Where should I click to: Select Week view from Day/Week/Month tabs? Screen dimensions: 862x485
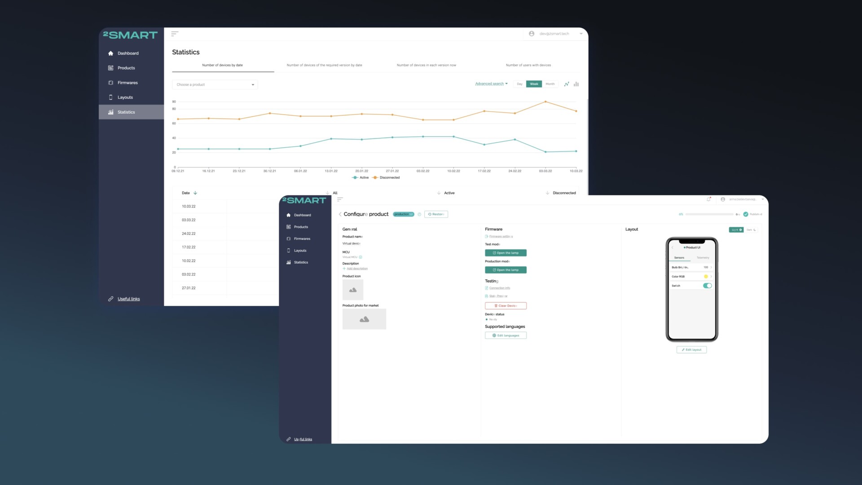point(533,84)
